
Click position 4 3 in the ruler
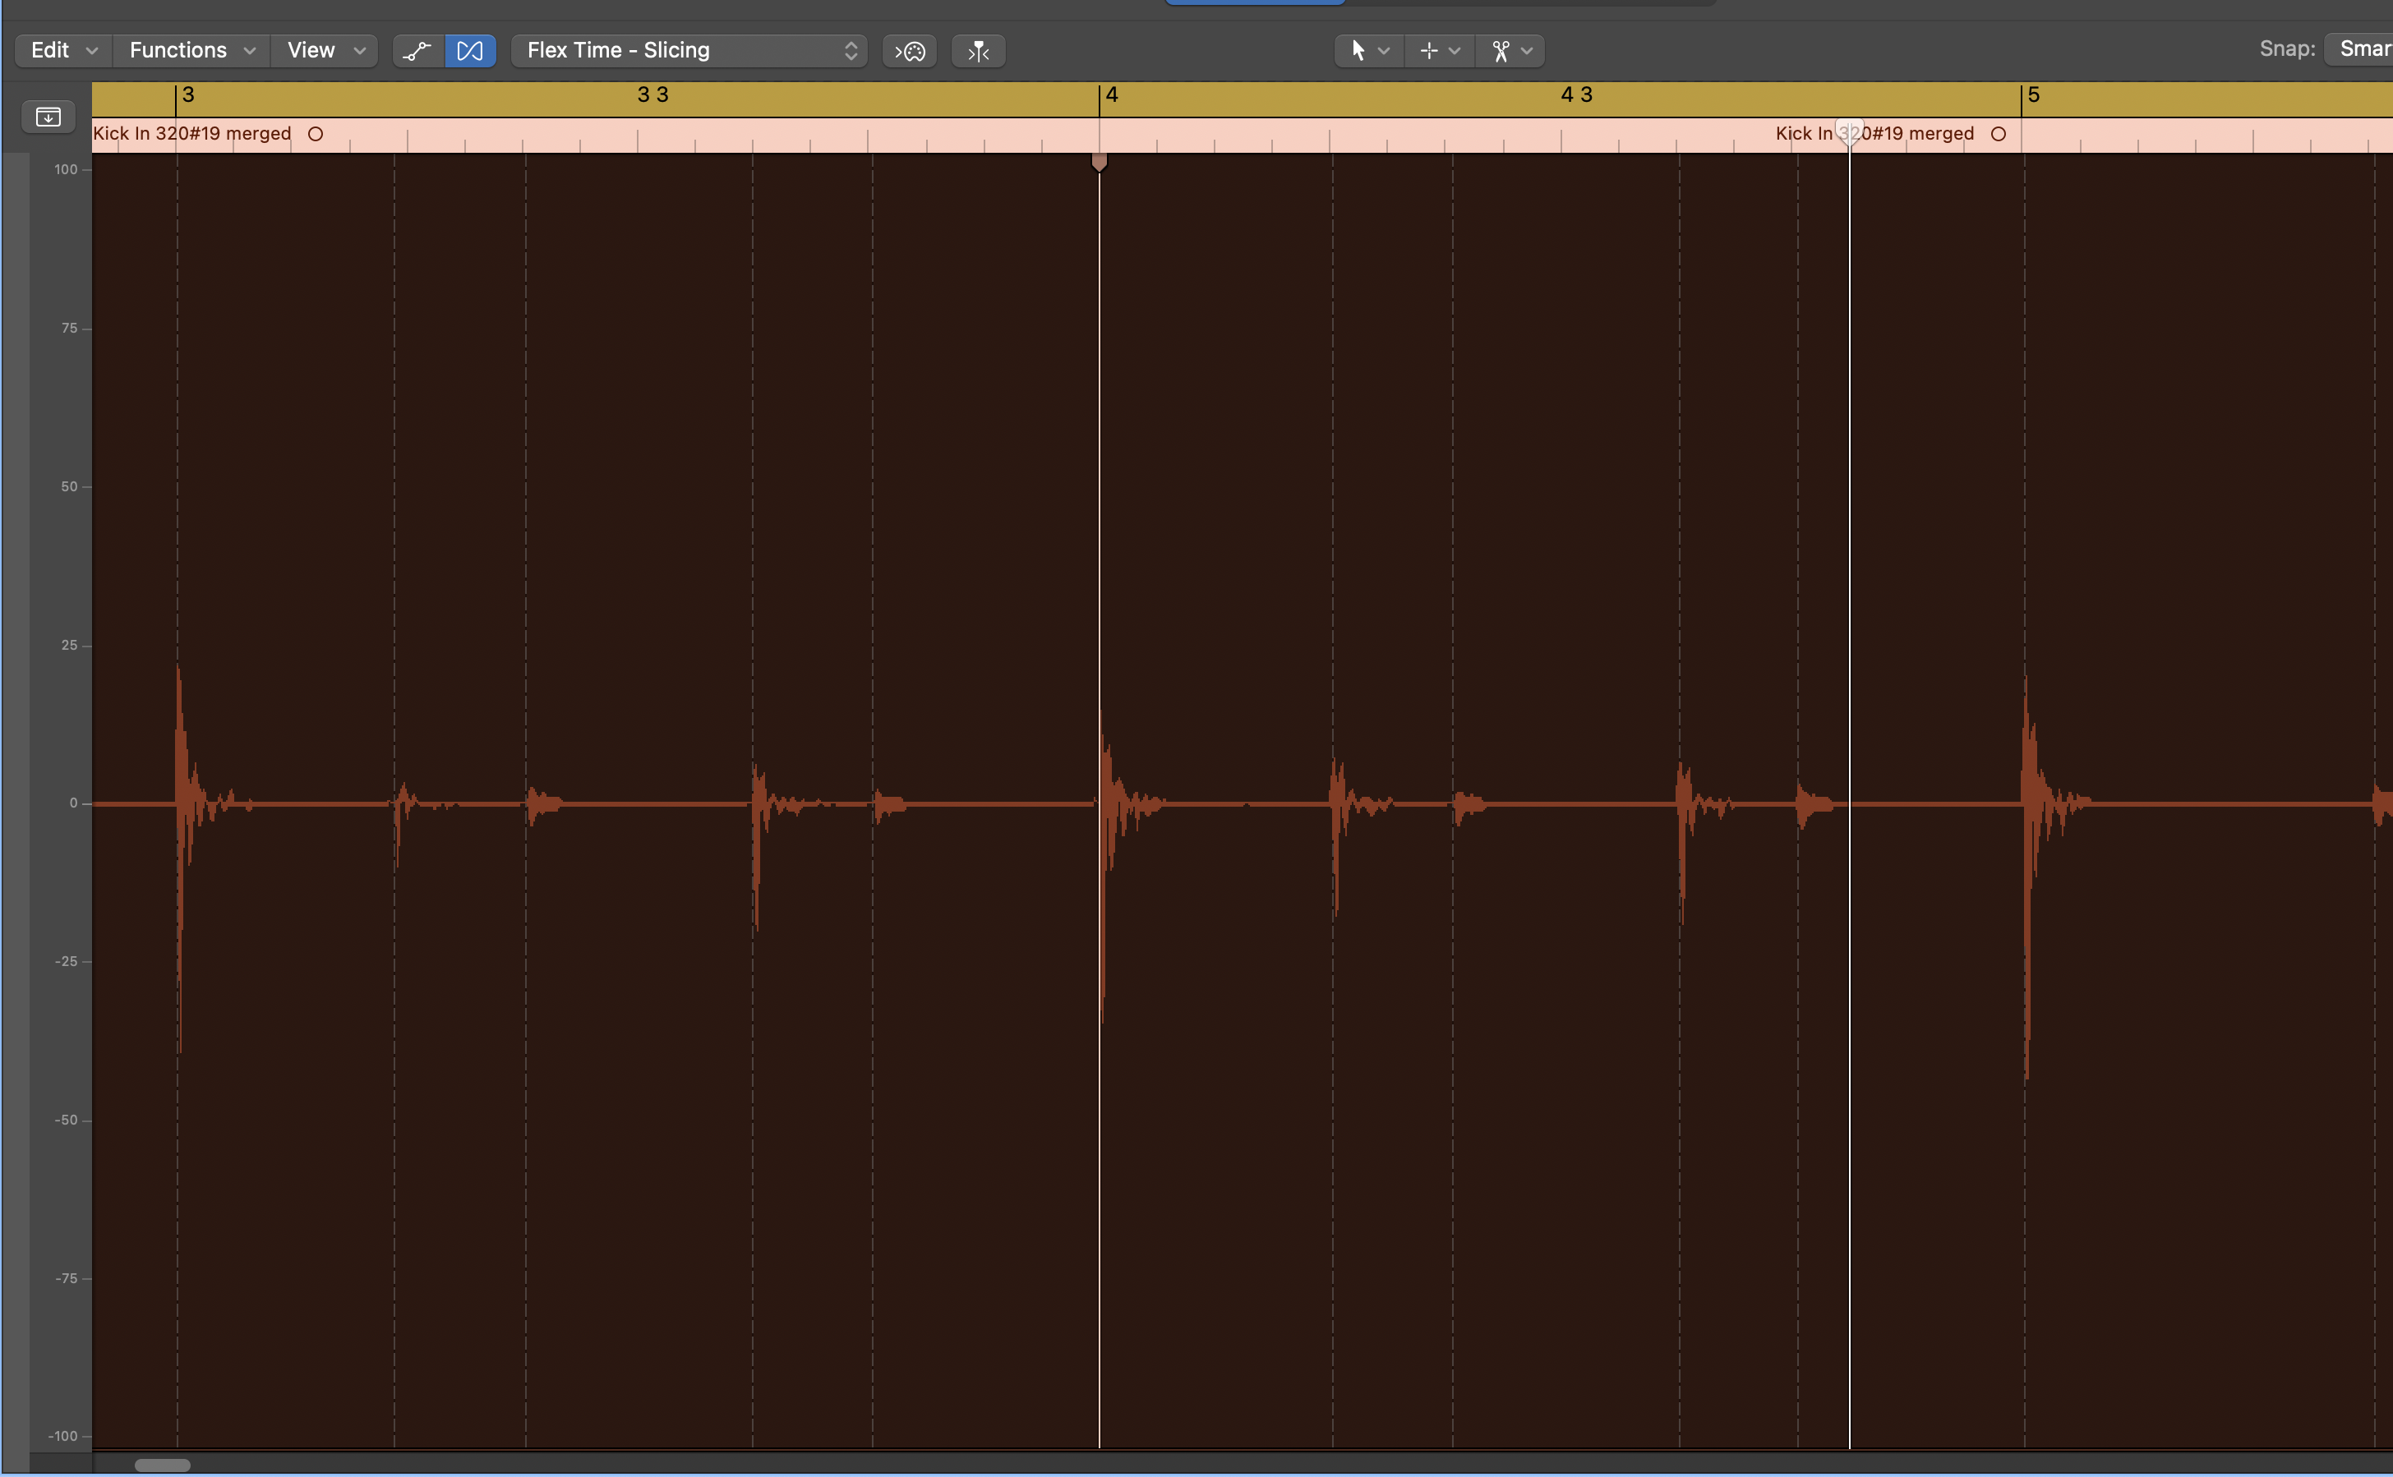[x=1576, y=94]
